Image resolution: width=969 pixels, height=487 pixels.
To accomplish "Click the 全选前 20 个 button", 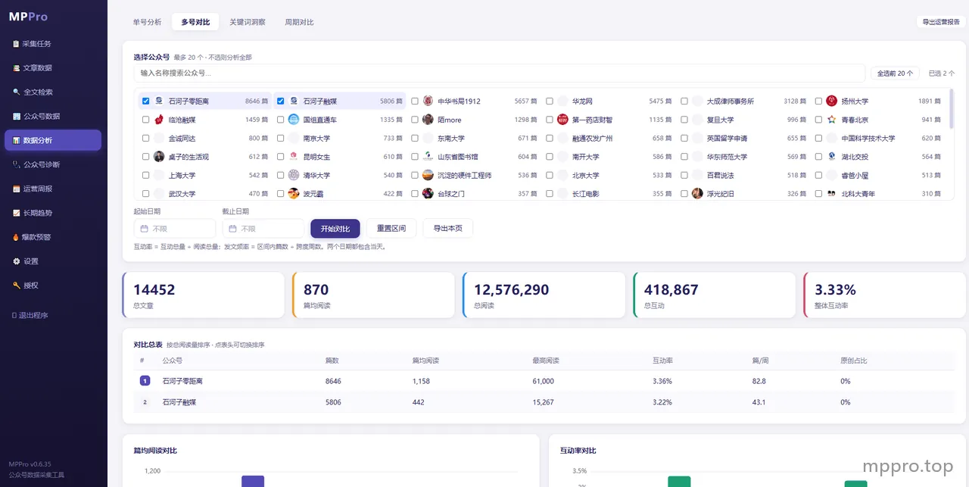I will [x=896, y=73].
